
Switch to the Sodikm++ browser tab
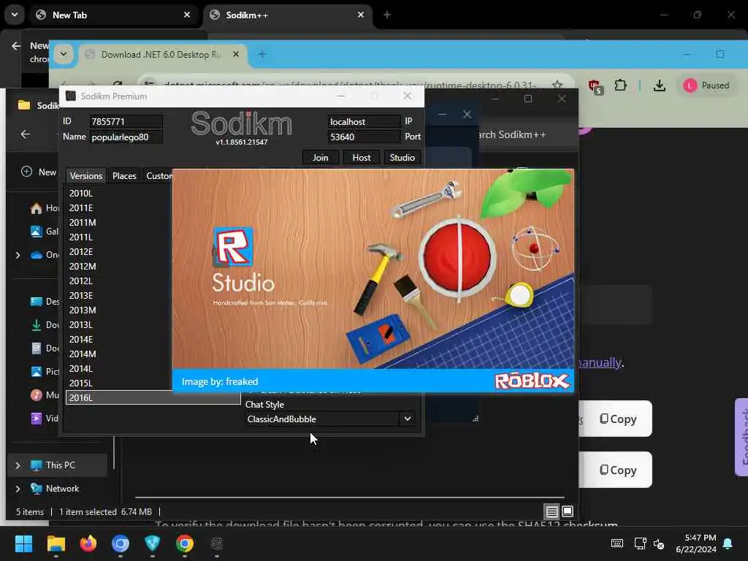tap(288, 15)
